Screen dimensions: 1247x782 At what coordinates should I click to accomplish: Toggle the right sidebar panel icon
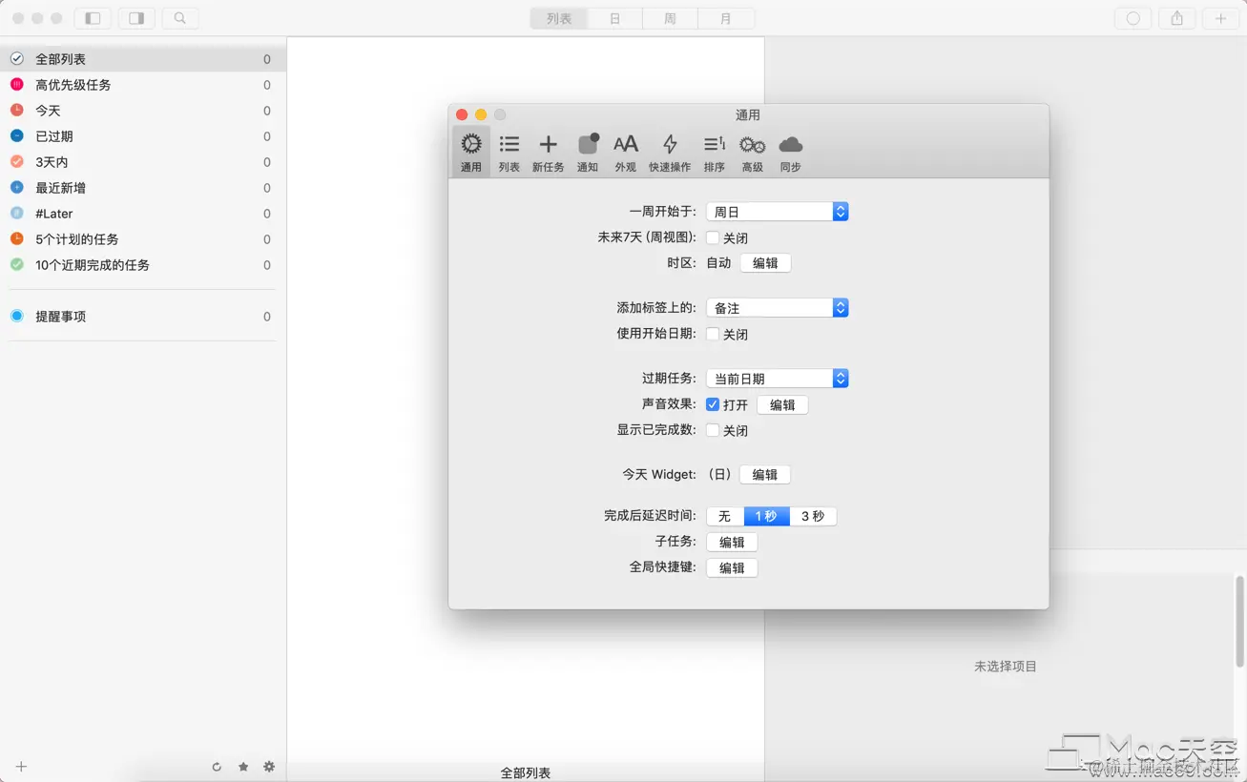tap(136, 18)
